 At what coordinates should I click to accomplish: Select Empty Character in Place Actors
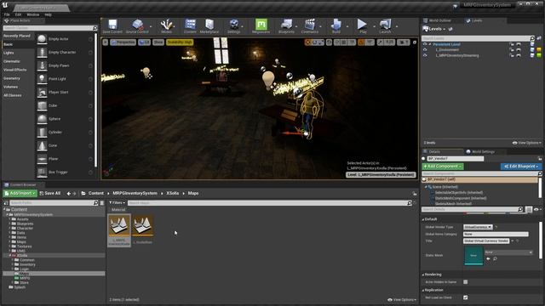(65, 53)
